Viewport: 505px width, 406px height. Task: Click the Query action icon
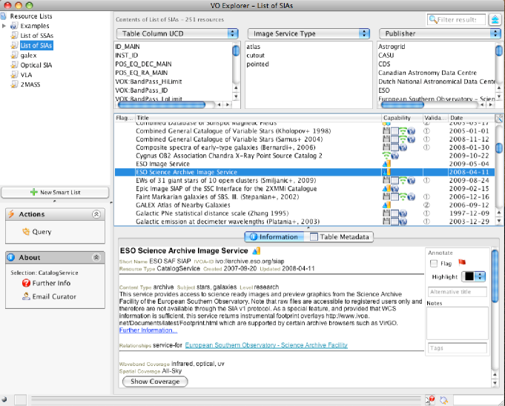[x=26, y=231]
